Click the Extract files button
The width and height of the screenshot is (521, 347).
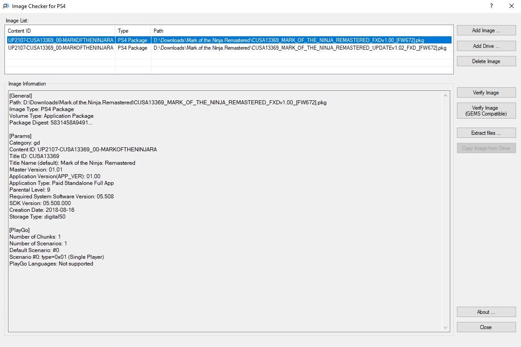pos(486,133)
